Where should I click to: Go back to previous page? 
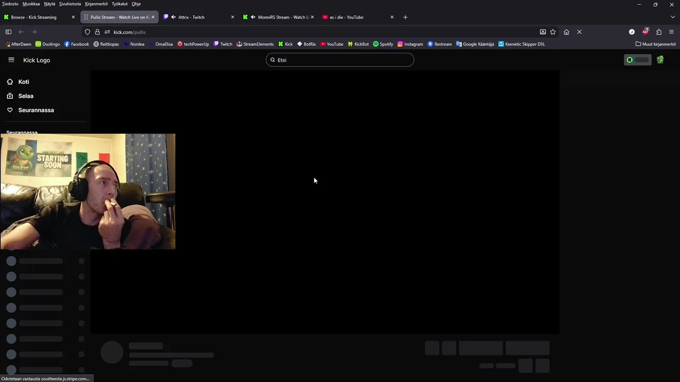21,32
